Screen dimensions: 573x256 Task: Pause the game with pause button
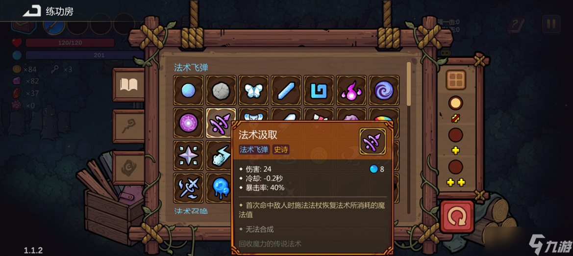(551, 24)
